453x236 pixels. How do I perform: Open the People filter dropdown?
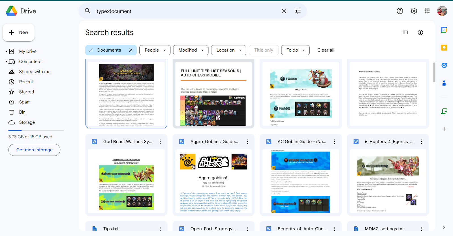click(x=155, y=50)
